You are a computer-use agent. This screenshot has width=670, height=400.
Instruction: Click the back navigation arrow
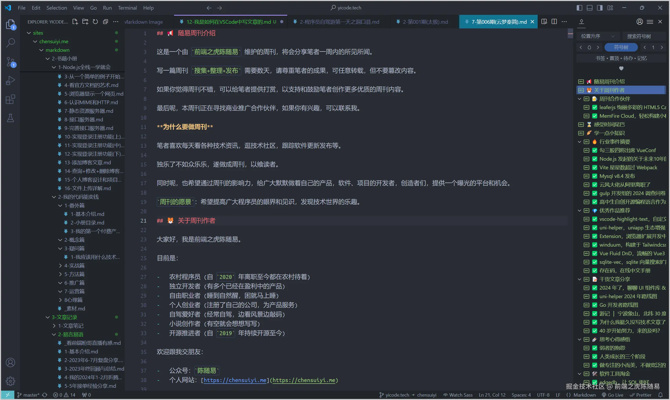point(209,8)
